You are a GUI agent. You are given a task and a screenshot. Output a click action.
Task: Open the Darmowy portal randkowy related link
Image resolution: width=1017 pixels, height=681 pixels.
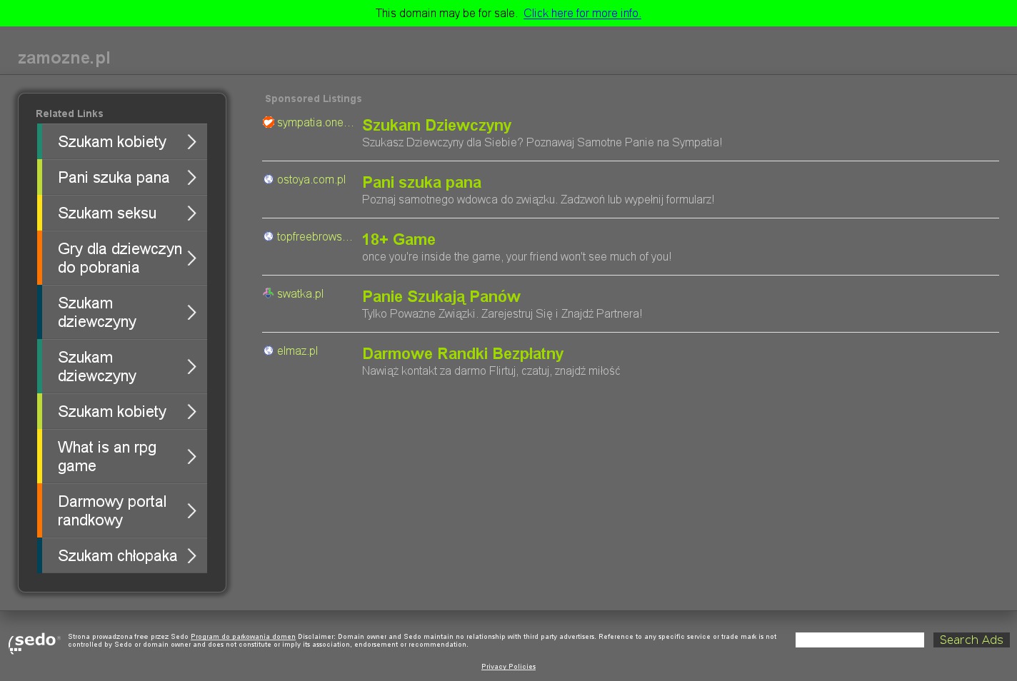click(112, 511)
